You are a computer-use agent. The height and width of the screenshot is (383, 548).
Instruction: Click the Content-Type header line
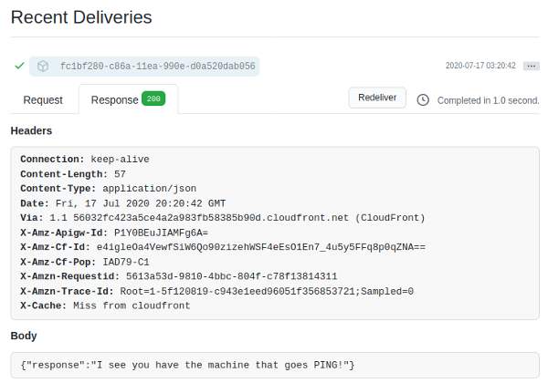109,189
